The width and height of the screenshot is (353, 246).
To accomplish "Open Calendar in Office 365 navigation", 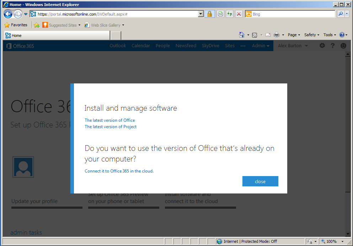I will [x=141, y=46].
